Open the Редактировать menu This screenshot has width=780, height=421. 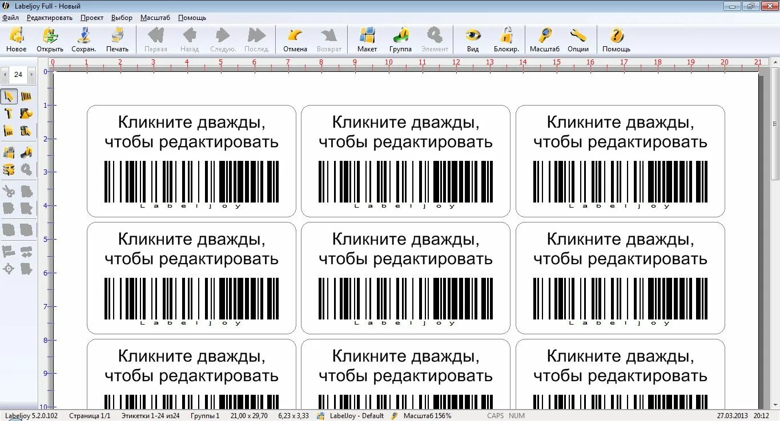(50, 18)
